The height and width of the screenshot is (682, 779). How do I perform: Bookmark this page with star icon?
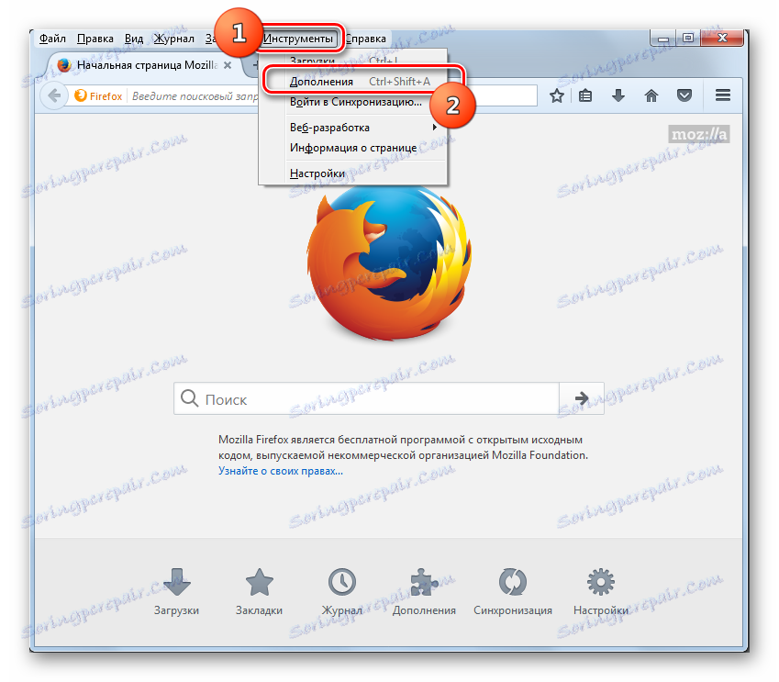(x=556, y=95)
